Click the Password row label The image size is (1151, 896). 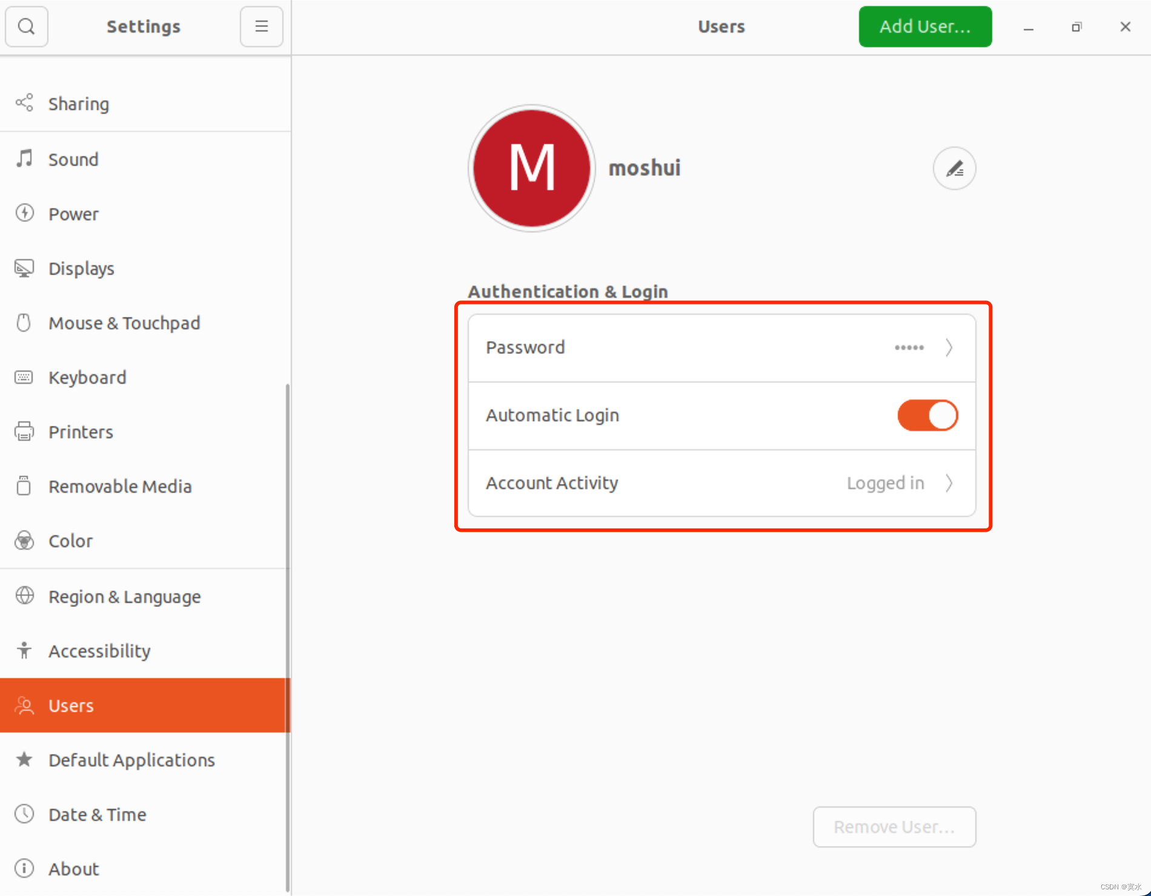pyautogui.click(x=525, y=348)
